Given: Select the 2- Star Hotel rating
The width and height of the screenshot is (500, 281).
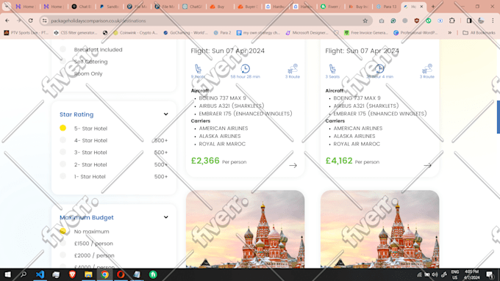Looking at the screenshot, I should coord(63,164).
